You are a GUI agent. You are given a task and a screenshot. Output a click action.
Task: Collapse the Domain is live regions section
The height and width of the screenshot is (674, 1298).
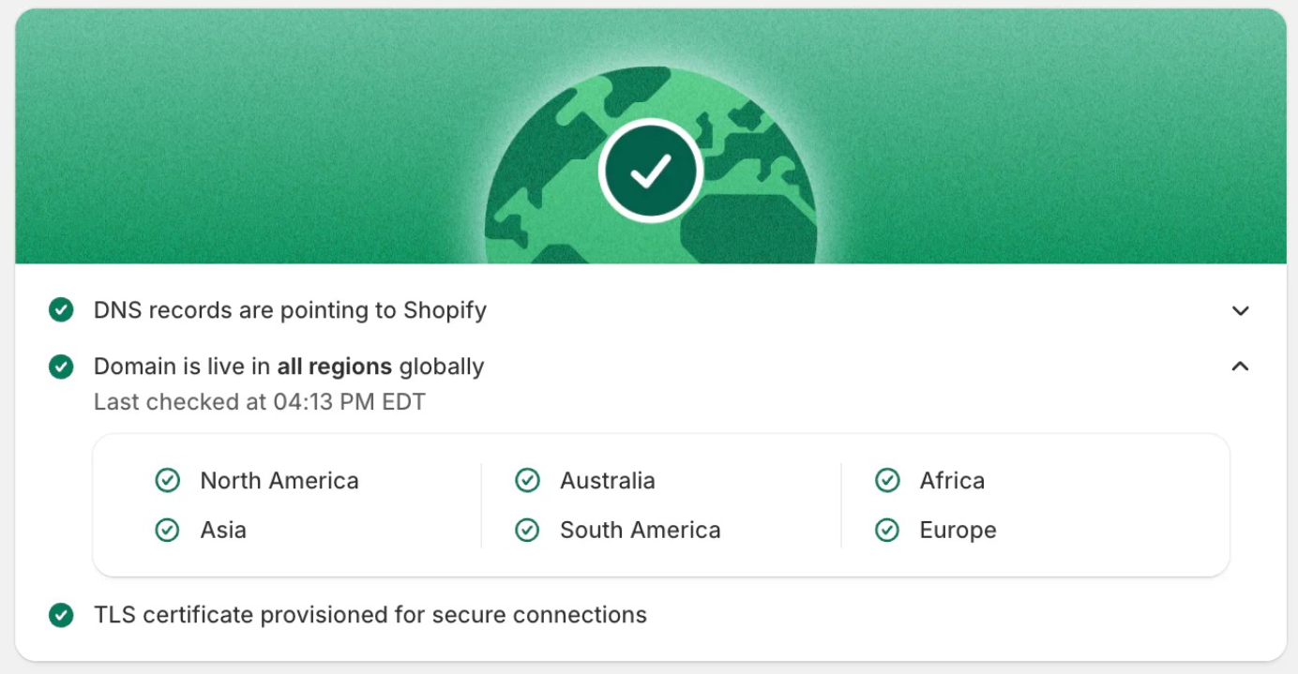[1240, 367]
